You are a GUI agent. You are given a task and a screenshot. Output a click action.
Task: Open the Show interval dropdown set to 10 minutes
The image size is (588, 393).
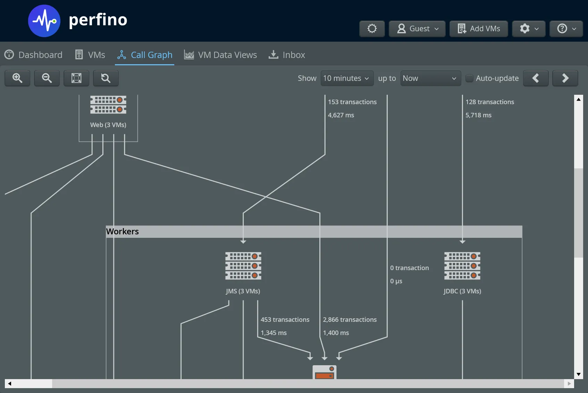point(346,78)
